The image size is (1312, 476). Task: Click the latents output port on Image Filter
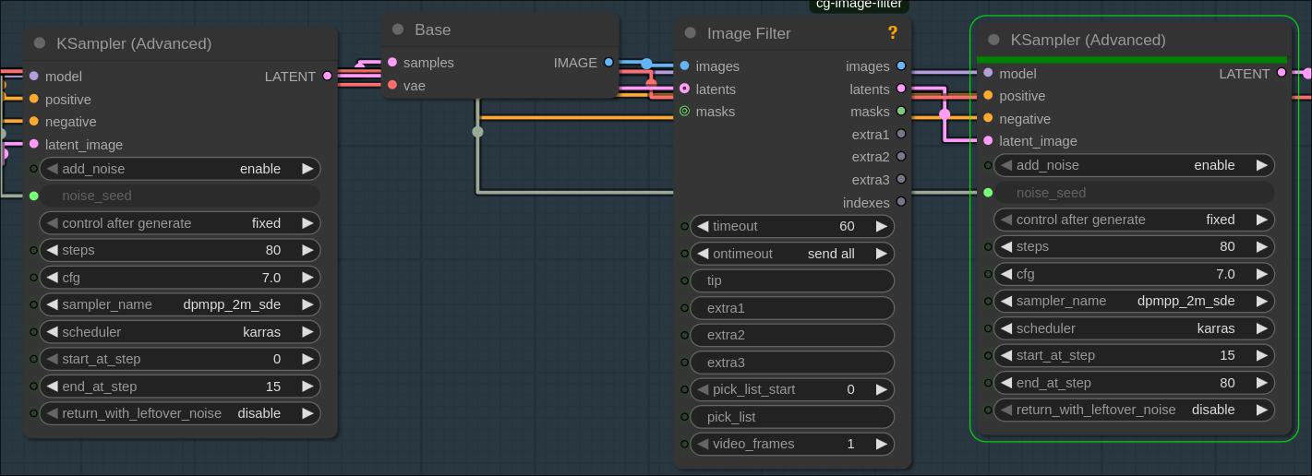901,89
